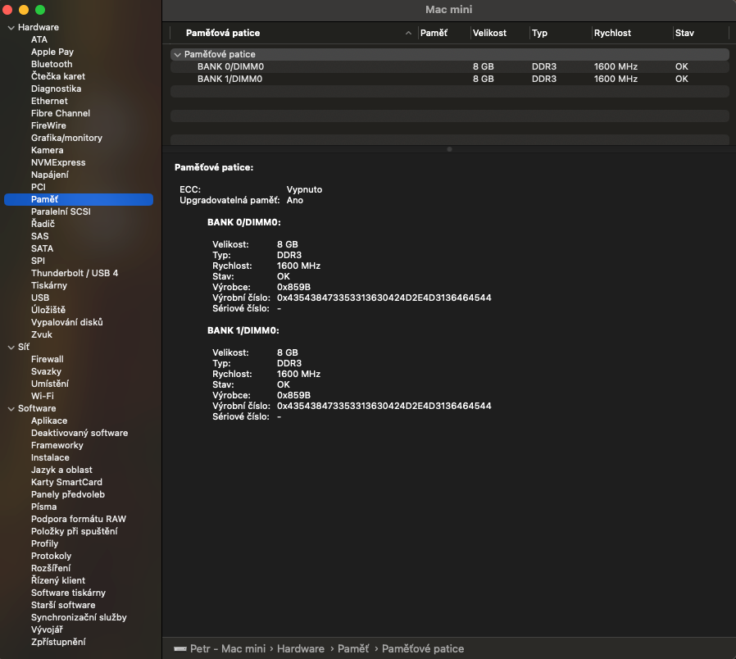The image size is (736, 659).
Task: Select Písma in the sidebar
Action: pyautogui.click(x=43, y=507)
